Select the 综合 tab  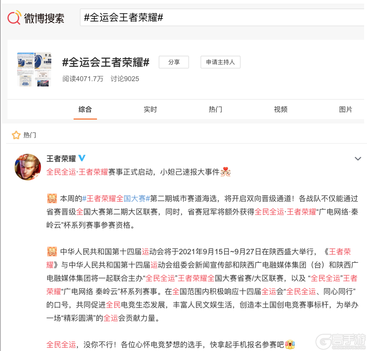[85, 109]
